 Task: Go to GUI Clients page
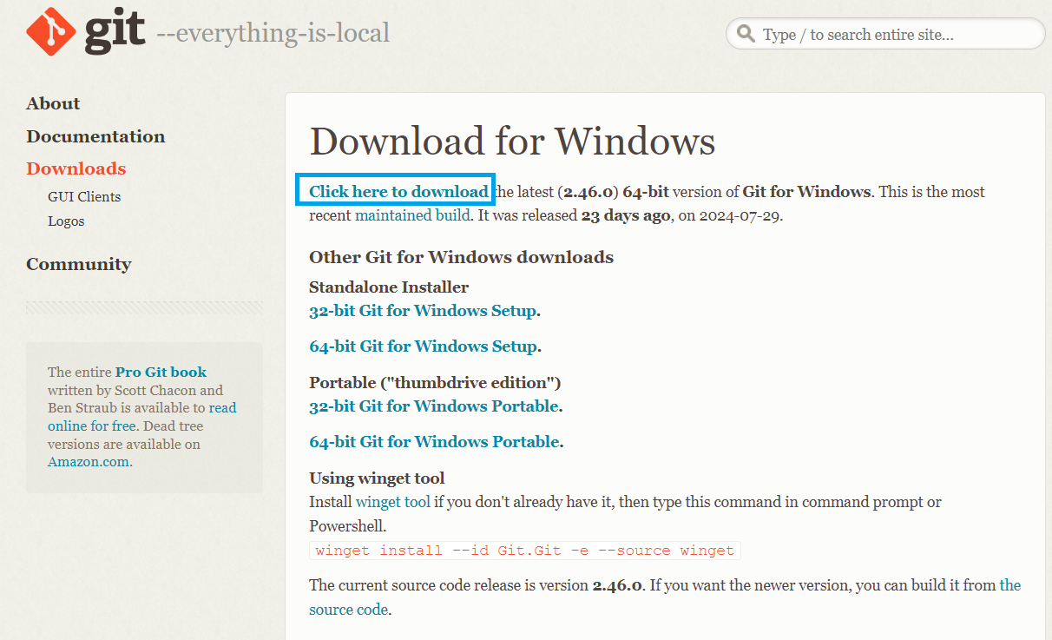tap(84, 196)
